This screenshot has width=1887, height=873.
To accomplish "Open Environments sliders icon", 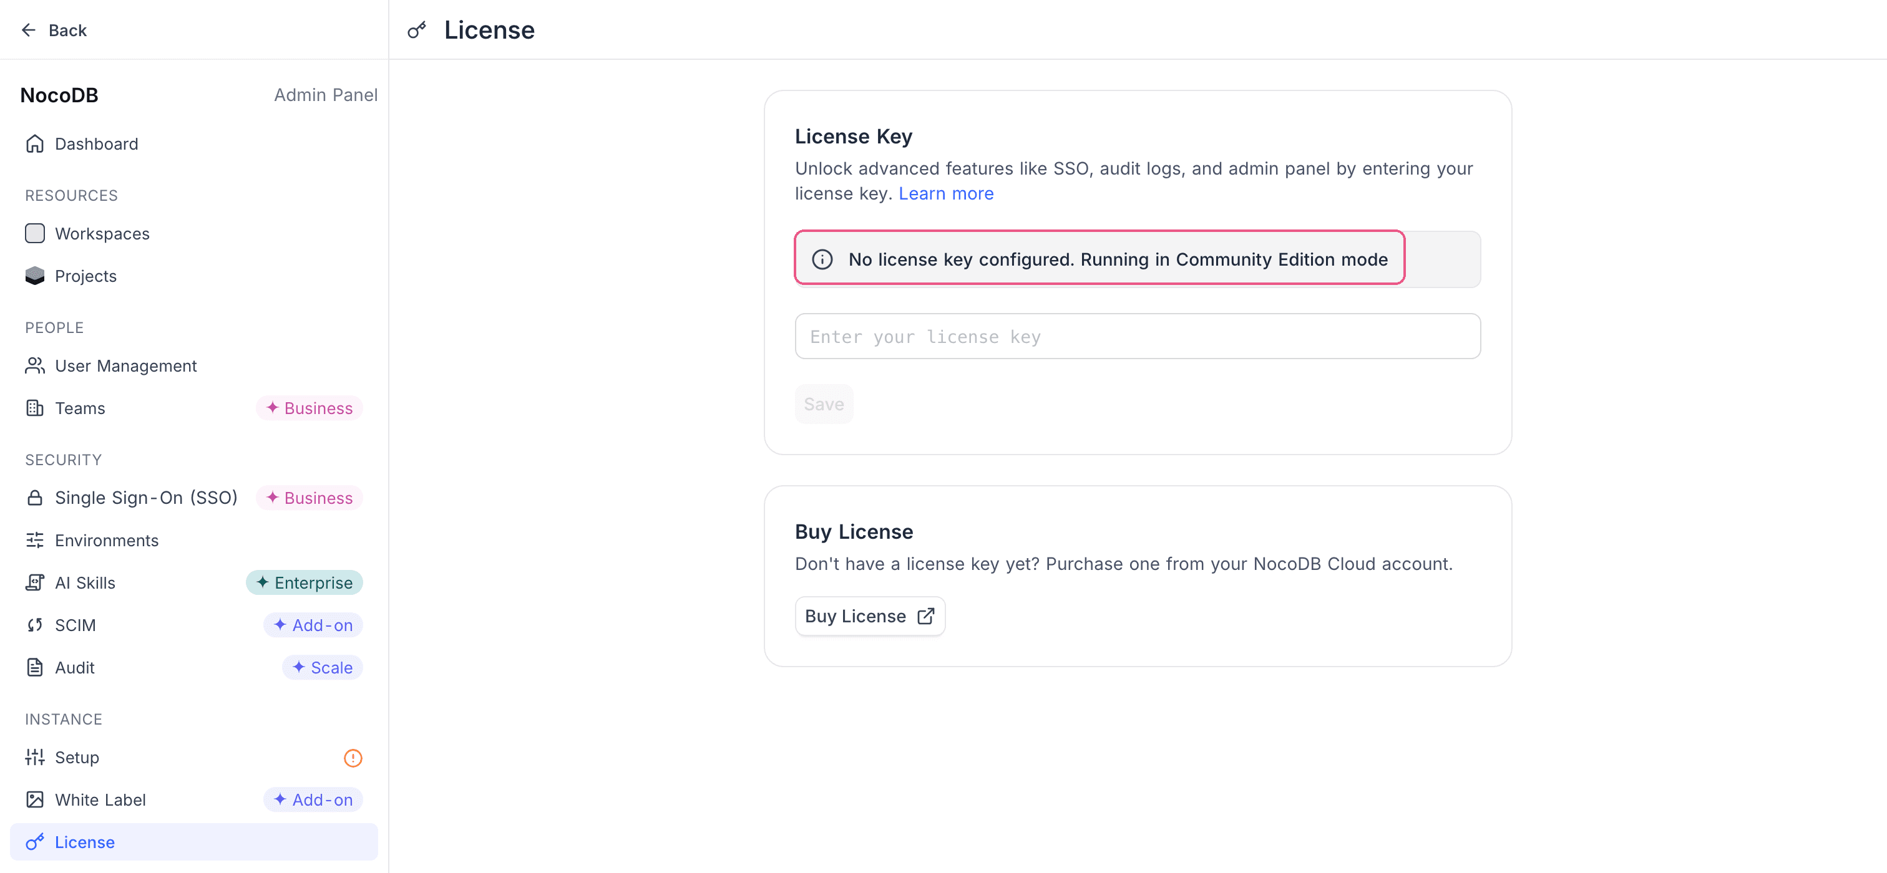I will click(x=34, y=540).
